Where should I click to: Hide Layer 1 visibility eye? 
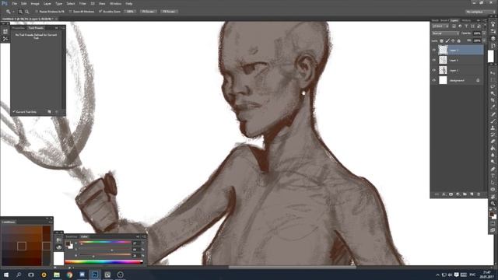[x=434, y=50]
